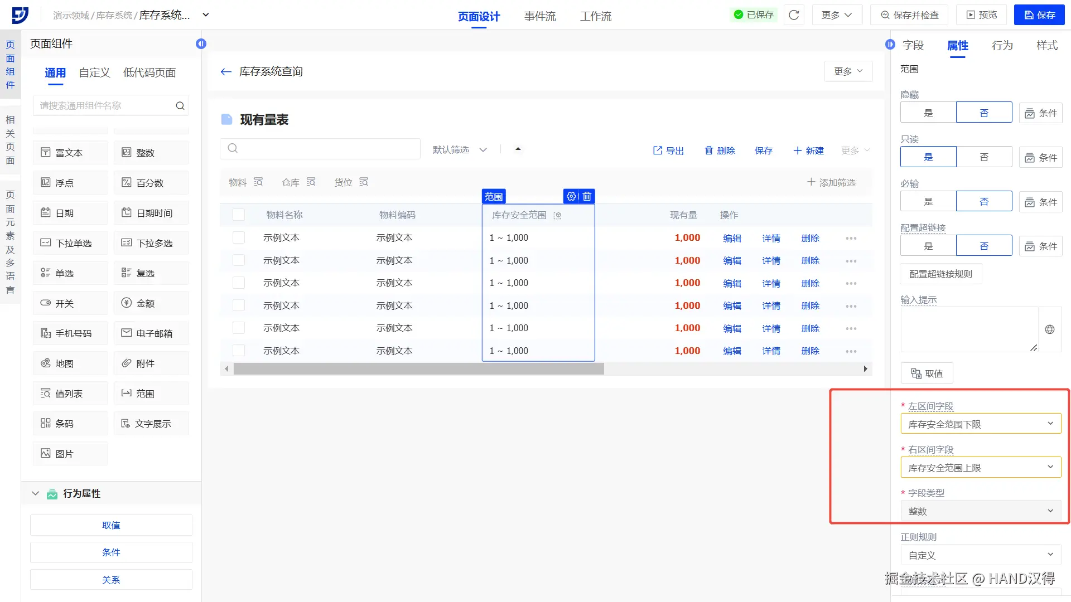
Task: Click the 配置超链接规则 button
Action: coord(940,274)
